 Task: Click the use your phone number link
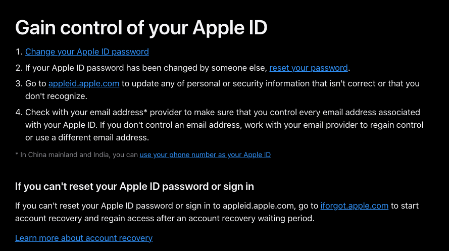tap(205, 155)
